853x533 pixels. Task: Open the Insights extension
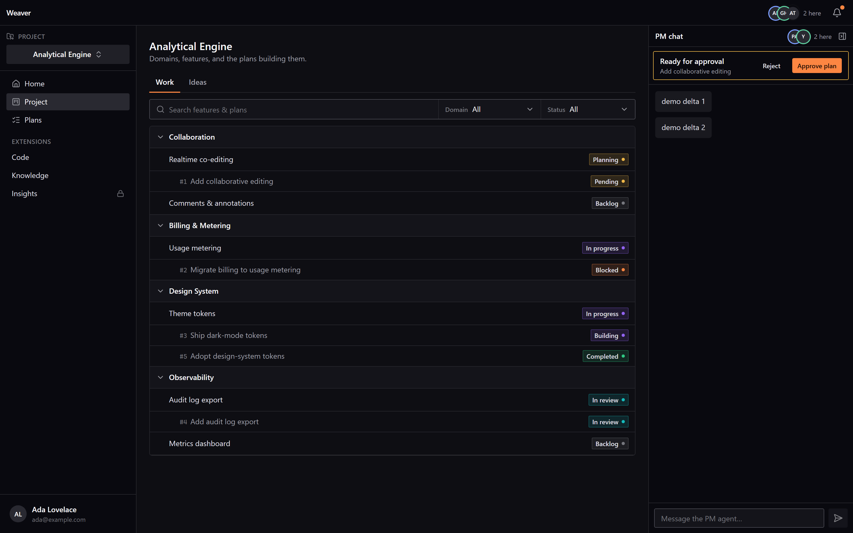point(68,193)
